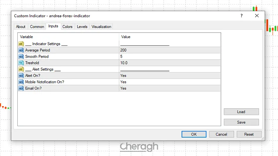Change the Mobile Notofication On? Yes value
The width and height of the screenshot is (278, 156).
pyautogui.click(x=123, y=82)
